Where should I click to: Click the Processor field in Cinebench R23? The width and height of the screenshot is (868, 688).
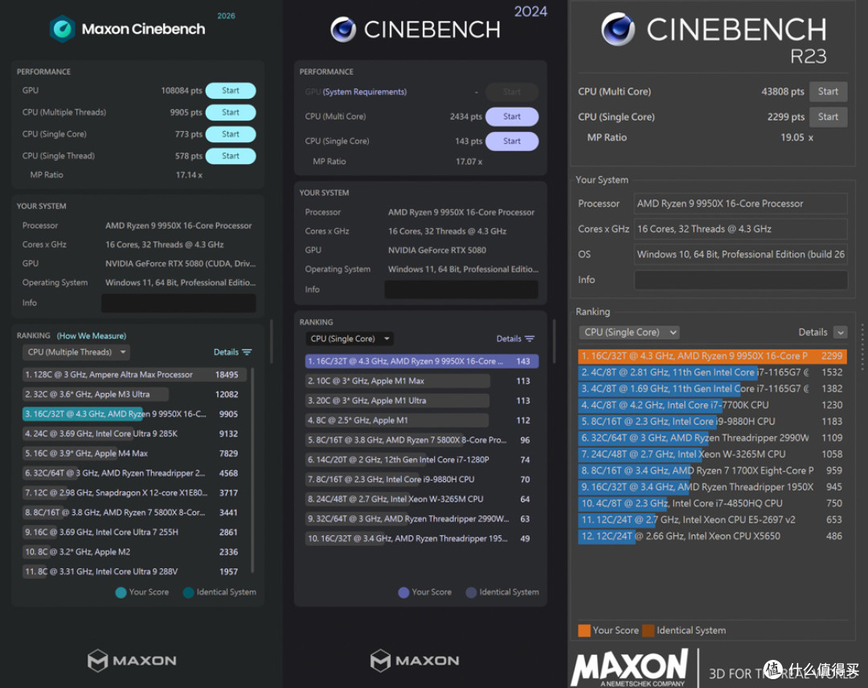740,203
